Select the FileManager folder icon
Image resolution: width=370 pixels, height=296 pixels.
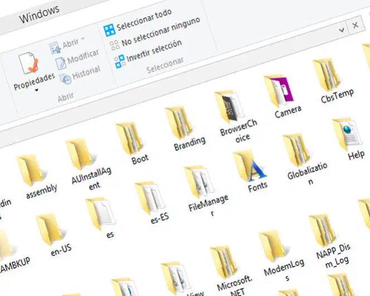click(x=199, y=182)
